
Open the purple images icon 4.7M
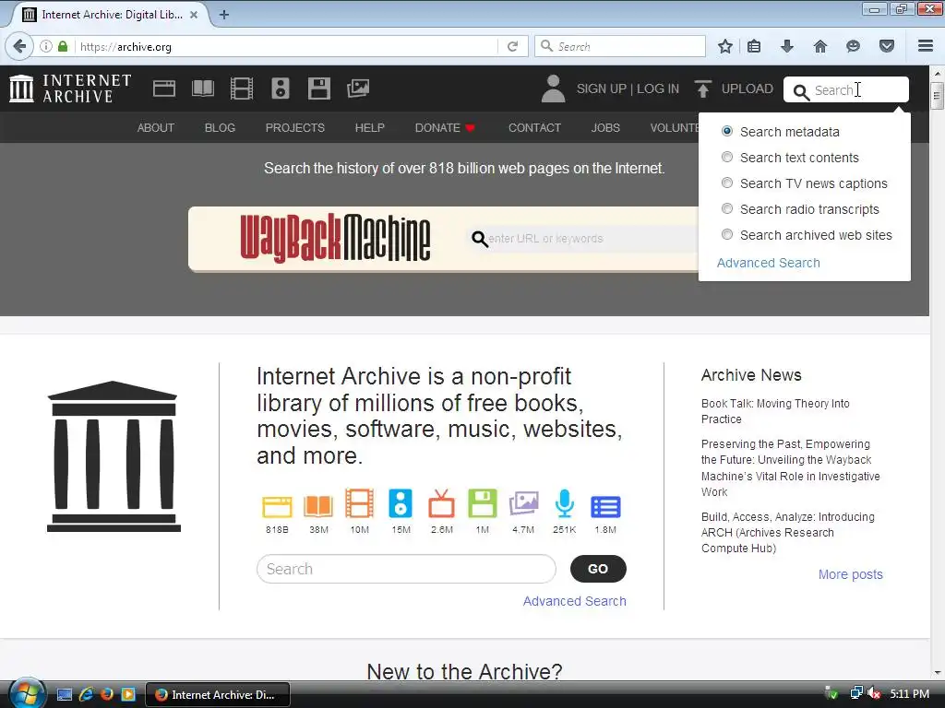tap(523, 503)
